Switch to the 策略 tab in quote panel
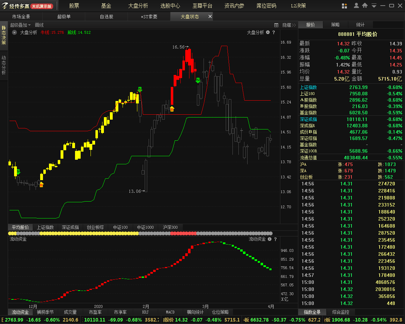 click(x=335, y=25)
